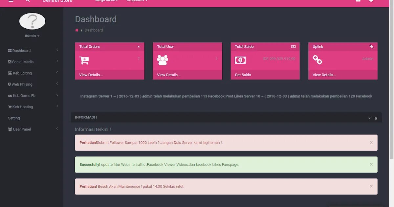
Task: Click the large chain link icon on Uplink
Action: click(x=317, y=60)
